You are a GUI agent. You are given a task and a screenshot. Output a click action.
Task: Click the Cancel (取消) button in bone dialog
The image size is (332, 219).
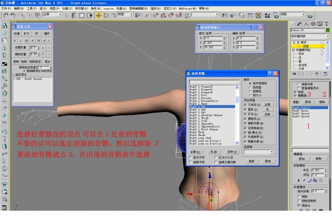[268, 161]
